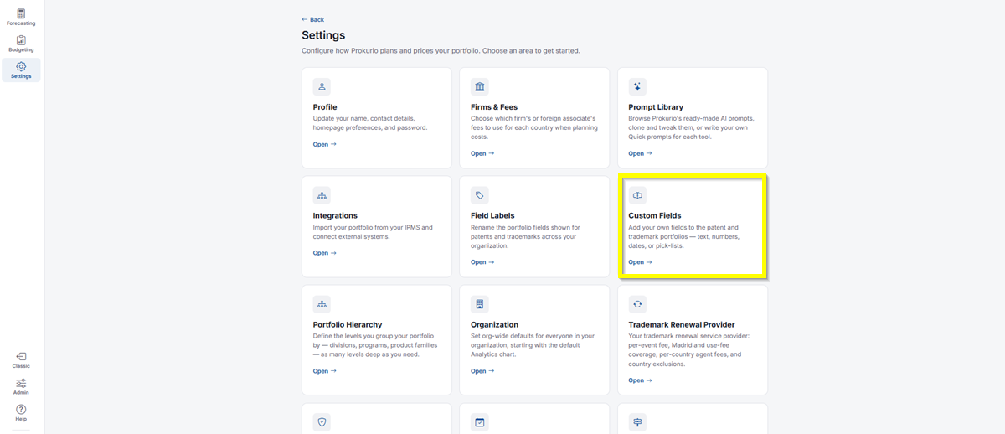Click the Firms & Fees bank icon
The width and height of the screenshot is (1005, 434).
click(x=480, y=86)
